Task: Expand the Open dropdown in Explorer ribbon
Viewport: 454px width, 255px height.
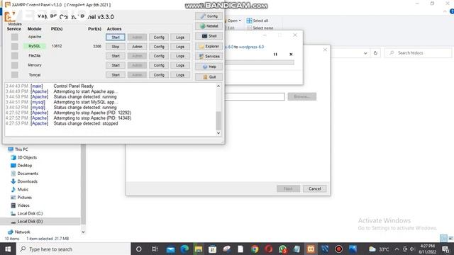Action: pos(240,21)
